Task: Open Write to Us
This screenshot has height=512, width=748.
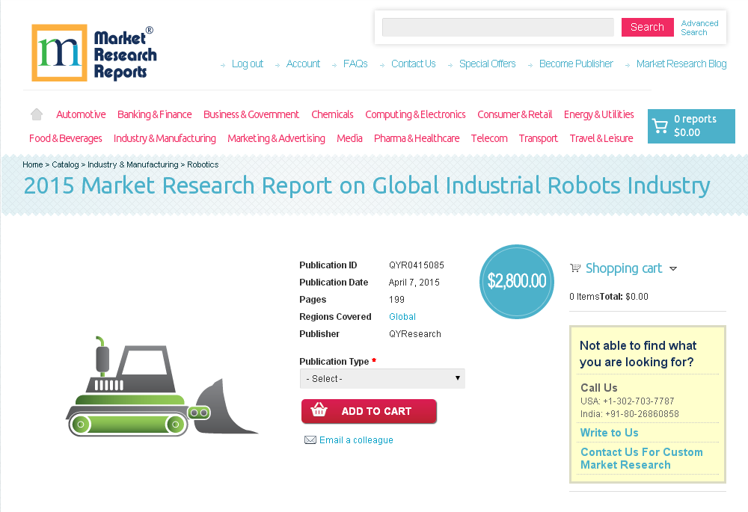Action: pos(609,432)
